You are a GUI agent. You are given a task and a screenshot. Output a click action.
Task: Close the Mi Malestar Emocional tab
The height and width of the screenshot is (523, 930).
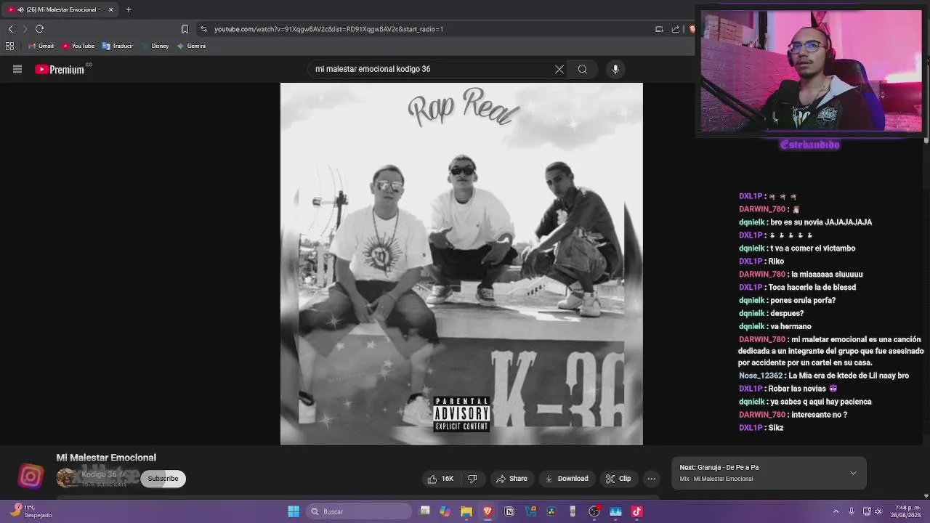click(x=110, y=9)
